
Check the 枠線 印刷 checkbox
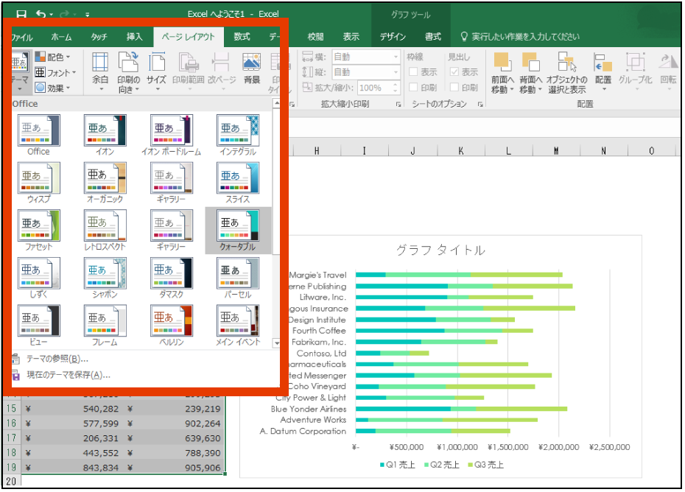point(413,88)
